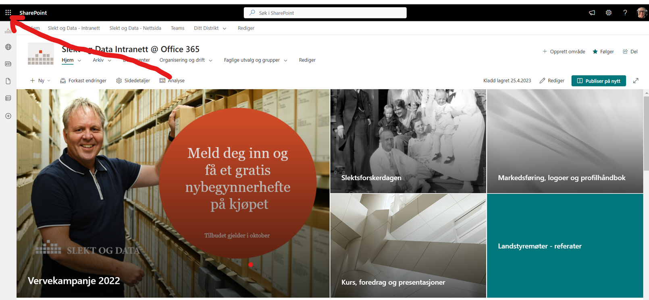Viewport: 649px width, 300px height.
Task: Click the megaphone feedback icon
Action: (x=592, y=12)
